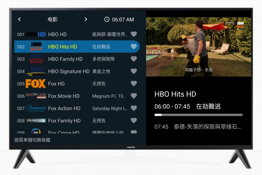Click the Paramount Network channel logo
Image resolution: width=262 pixels, height=175 pixels.
pyautogui.click(x=36, y=108)
